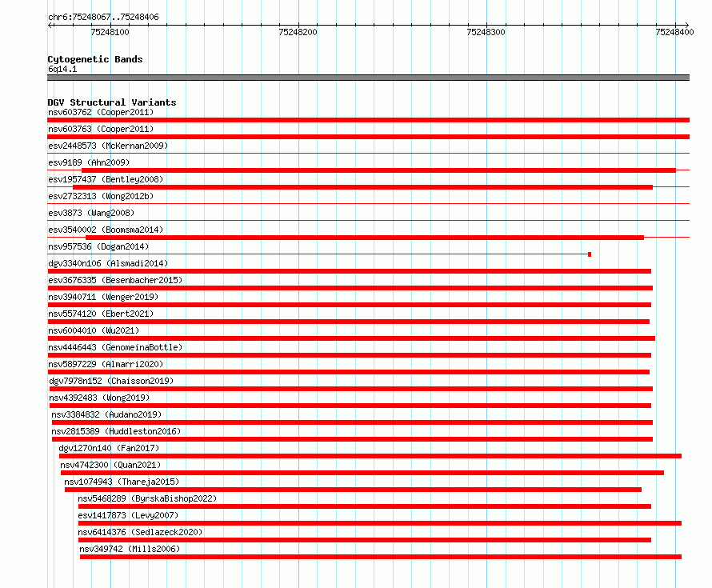Select nsv3384832 (Audano2019) label
Viewport: 712px width, 588px height.
pyautogui.click(x=106, y=414)
